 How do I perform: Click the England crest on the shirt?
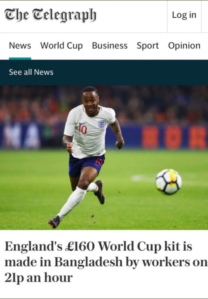tap(102, 124)
